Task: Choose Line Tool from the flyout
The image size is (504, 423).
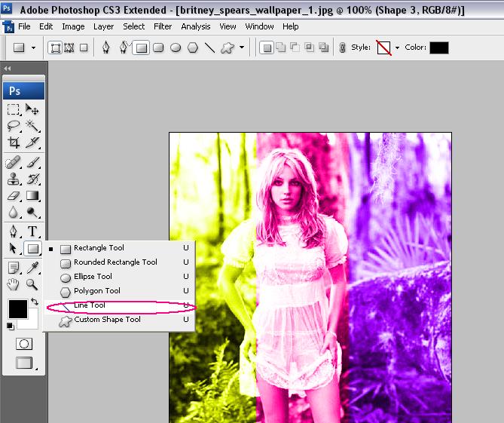Action: click(90, 305)
